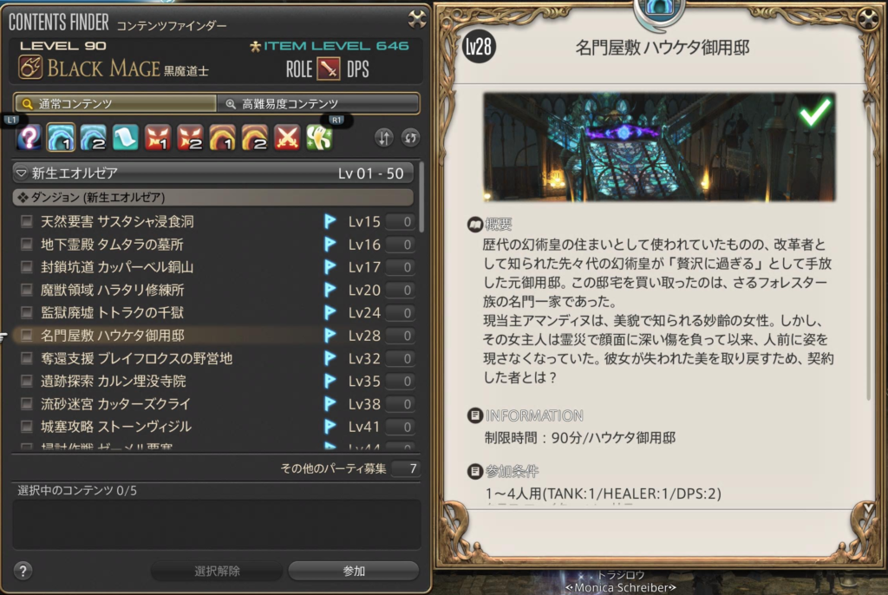Tick the 流砂迷宮 カッターズクライ checkbox
Image resolution: width=888 pixels, height=595 pixels.
click(x=27, y=404)
